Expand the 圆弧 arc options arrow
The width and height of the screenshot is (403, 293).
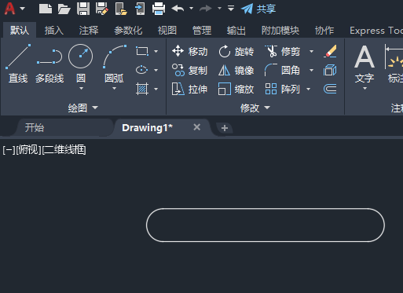(x=114, y=89)
